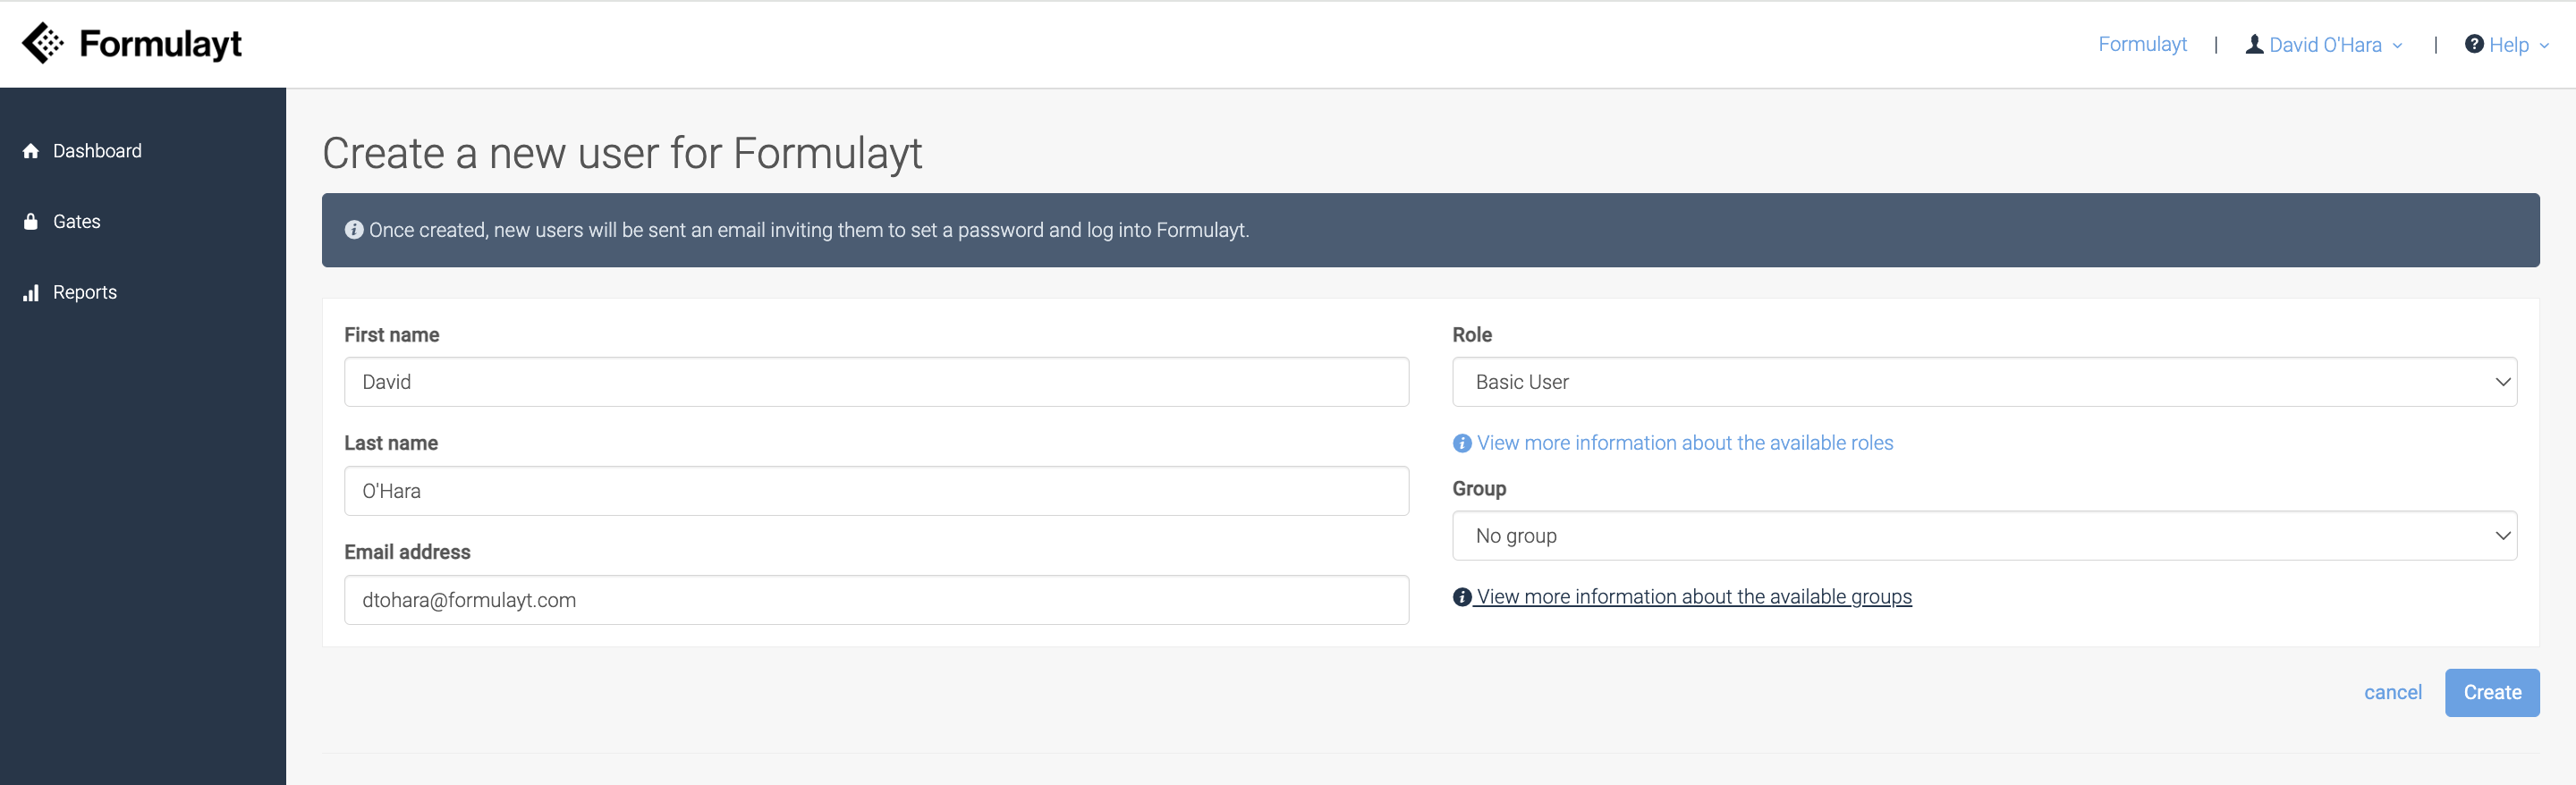The height and width of the screenshot is (785, 2576).
Task: Open the Group dropdown showing No group
Action: tap(1984, 536)
